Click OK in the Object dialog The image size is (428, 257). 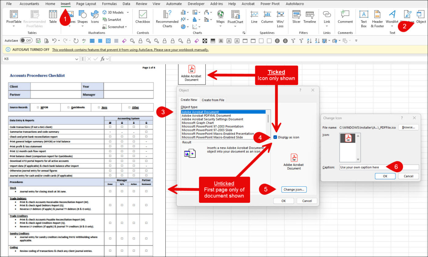pyautogui.click(x=283, y=201)
